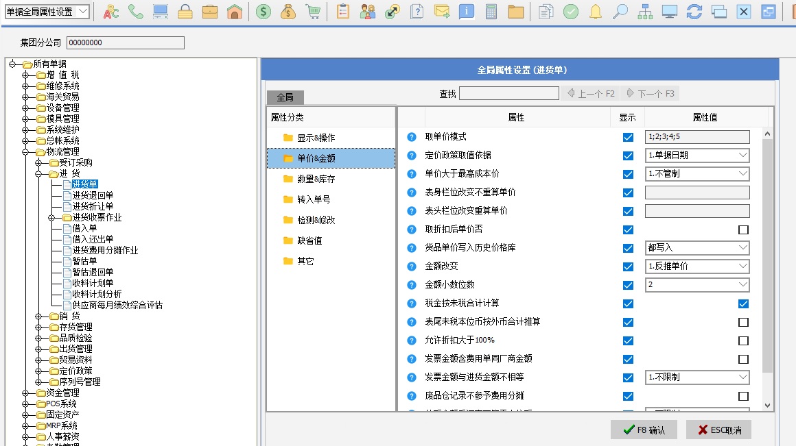The height and width of the screenshot is (446, 796).
Task: Click the dollar coin toolbar icon
Action: (x=263, y=12)
